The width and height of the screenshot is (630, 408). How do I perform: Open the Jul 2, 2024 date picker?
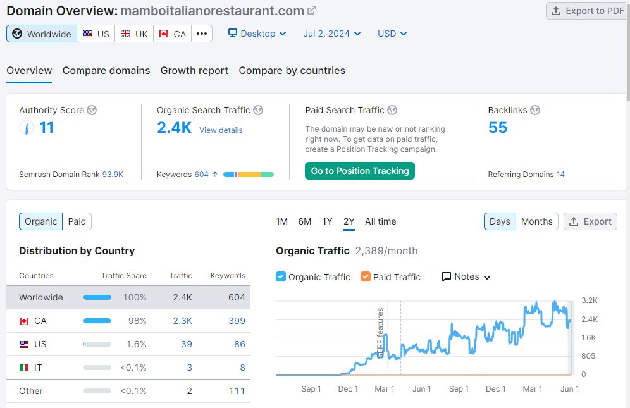(332, 34)
